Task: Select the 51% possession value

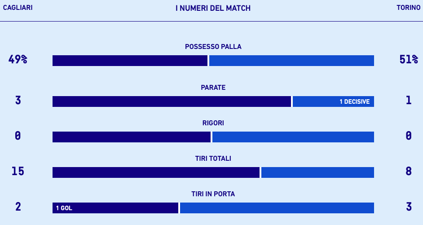Action: 409,59
